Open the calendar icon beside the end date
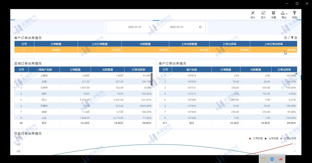The image size is (312, 163). point(200,27)
